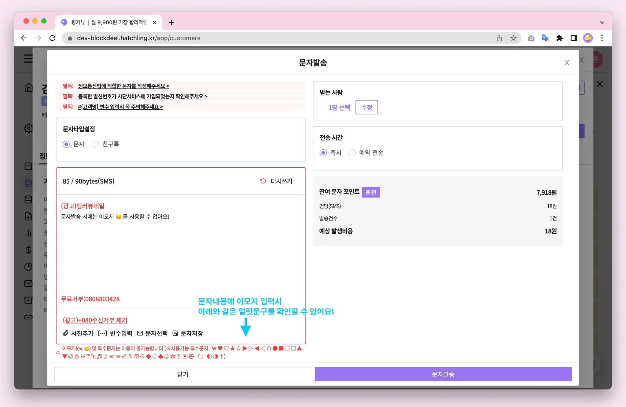Click the Google Translate toolbar icon
The height and width of the screenshot is (407, 626).
545,38
